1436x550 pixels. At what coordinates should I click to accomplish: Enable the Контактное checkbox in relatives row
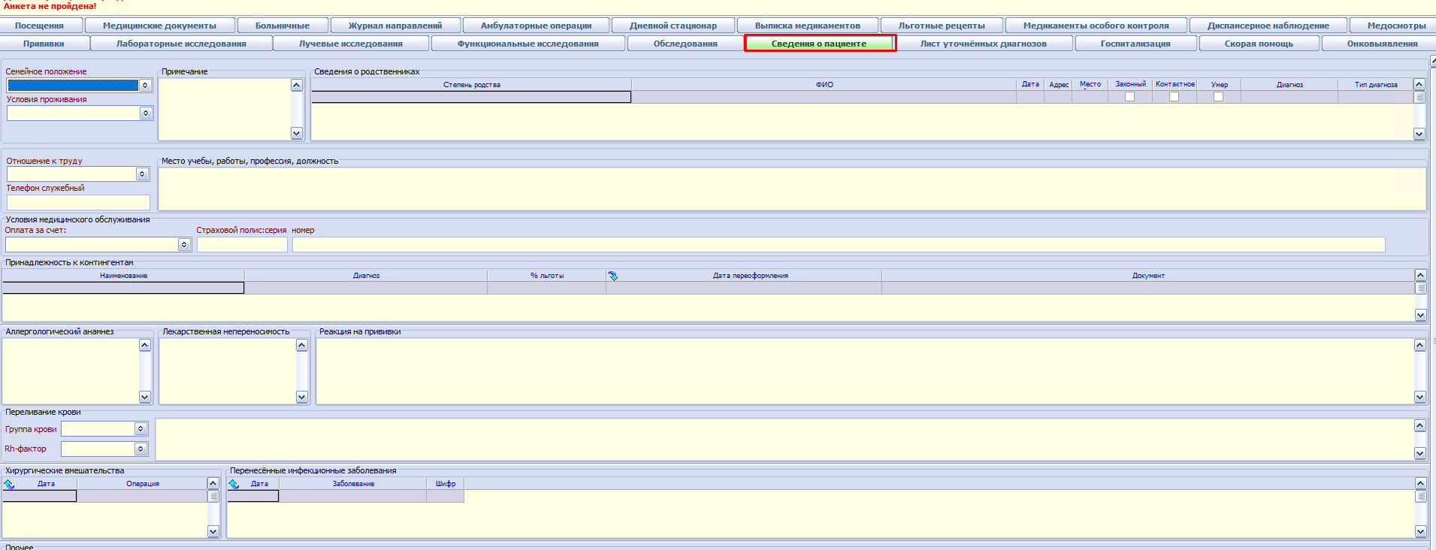1174,97
